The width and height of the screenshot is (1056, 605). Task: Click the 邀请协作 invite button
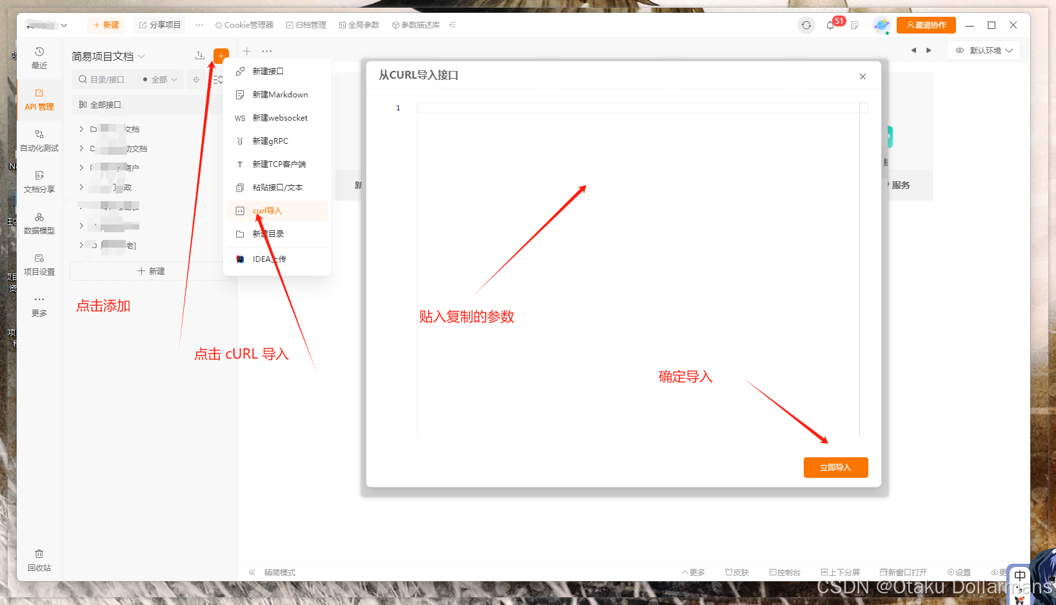[926, 25]
